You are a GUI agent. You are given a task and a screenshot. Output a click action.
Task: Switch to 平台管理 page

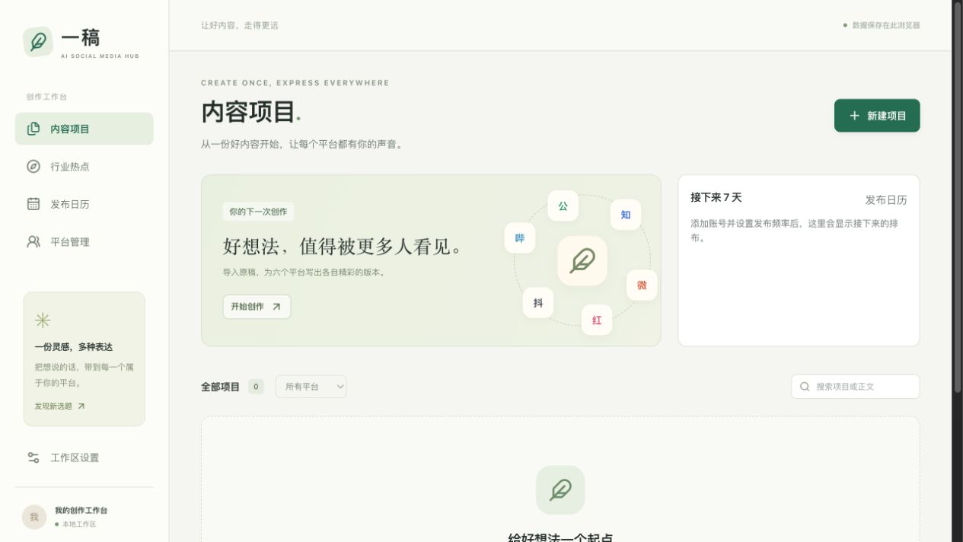(x=84, y=241)
